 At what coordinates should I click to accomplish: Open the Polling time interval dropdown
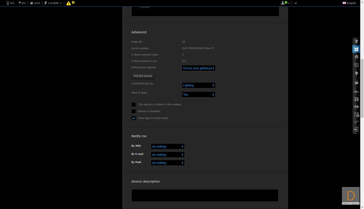[x=198, y=68]
